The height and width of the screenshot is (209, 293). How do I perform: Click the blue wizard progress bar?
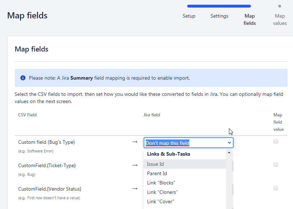click(219, 6)
